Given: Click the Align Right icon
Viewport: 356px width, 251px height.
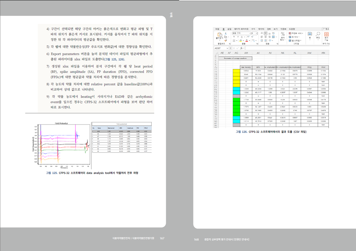Looking at the screenshot, I should pos(270,37).
